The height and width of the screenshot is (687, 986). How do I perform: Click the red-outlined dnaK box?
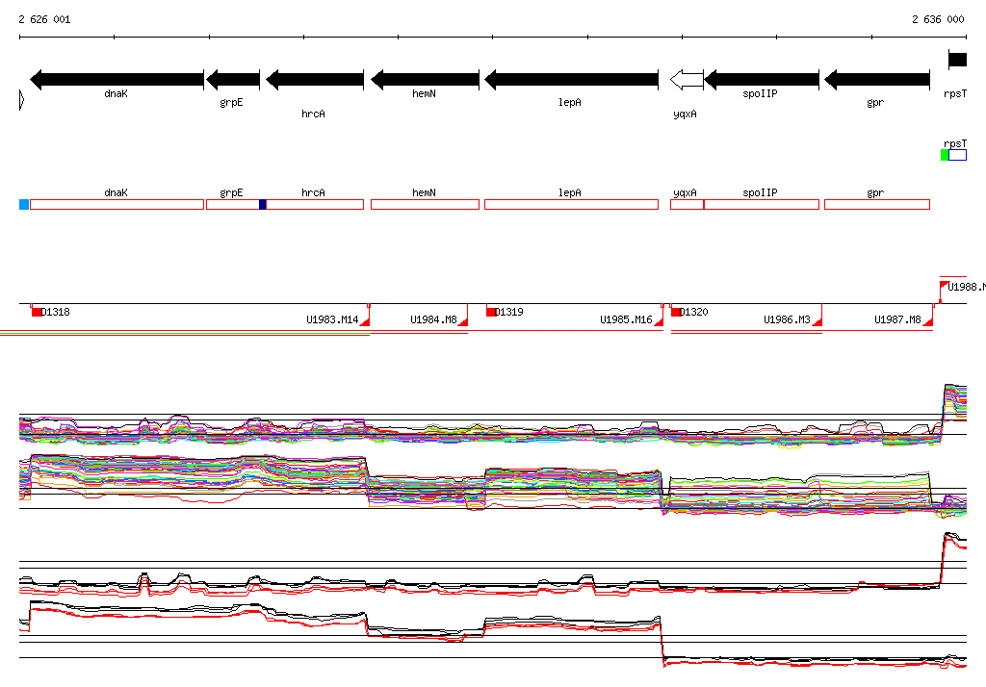tap(117, 204)
